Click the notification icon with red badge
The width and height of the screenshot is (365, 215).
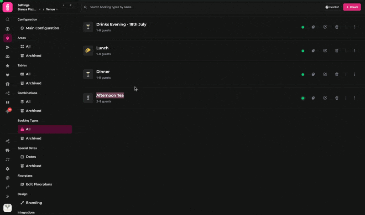[x=8, y=111]
